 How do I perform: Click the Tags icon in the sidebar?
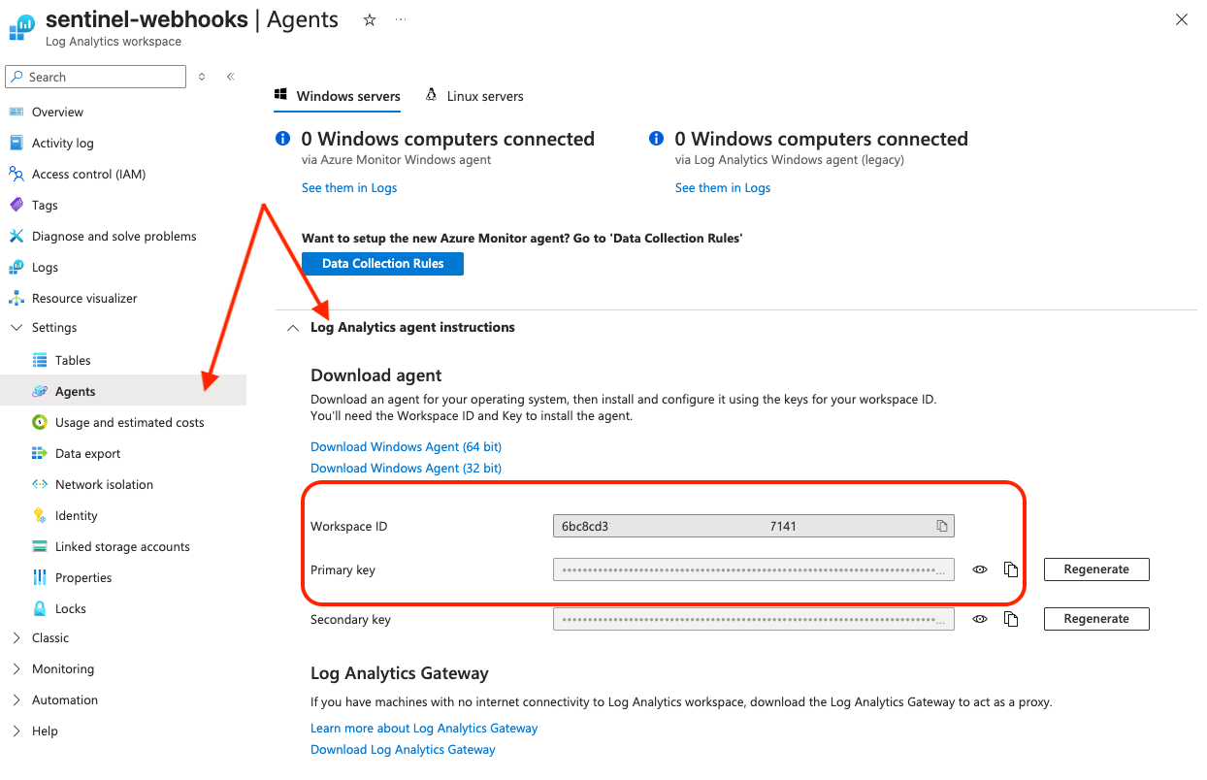(x=16, y=206)
